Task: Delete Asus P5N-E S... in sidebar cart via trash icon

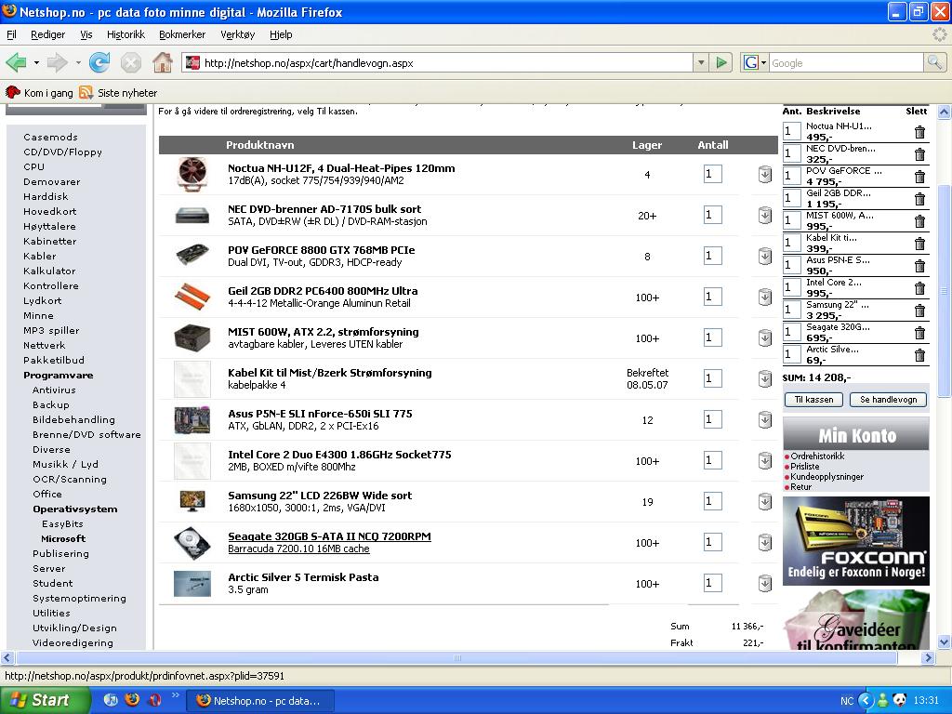Action: pyautogui.click(x=919, y=266)
